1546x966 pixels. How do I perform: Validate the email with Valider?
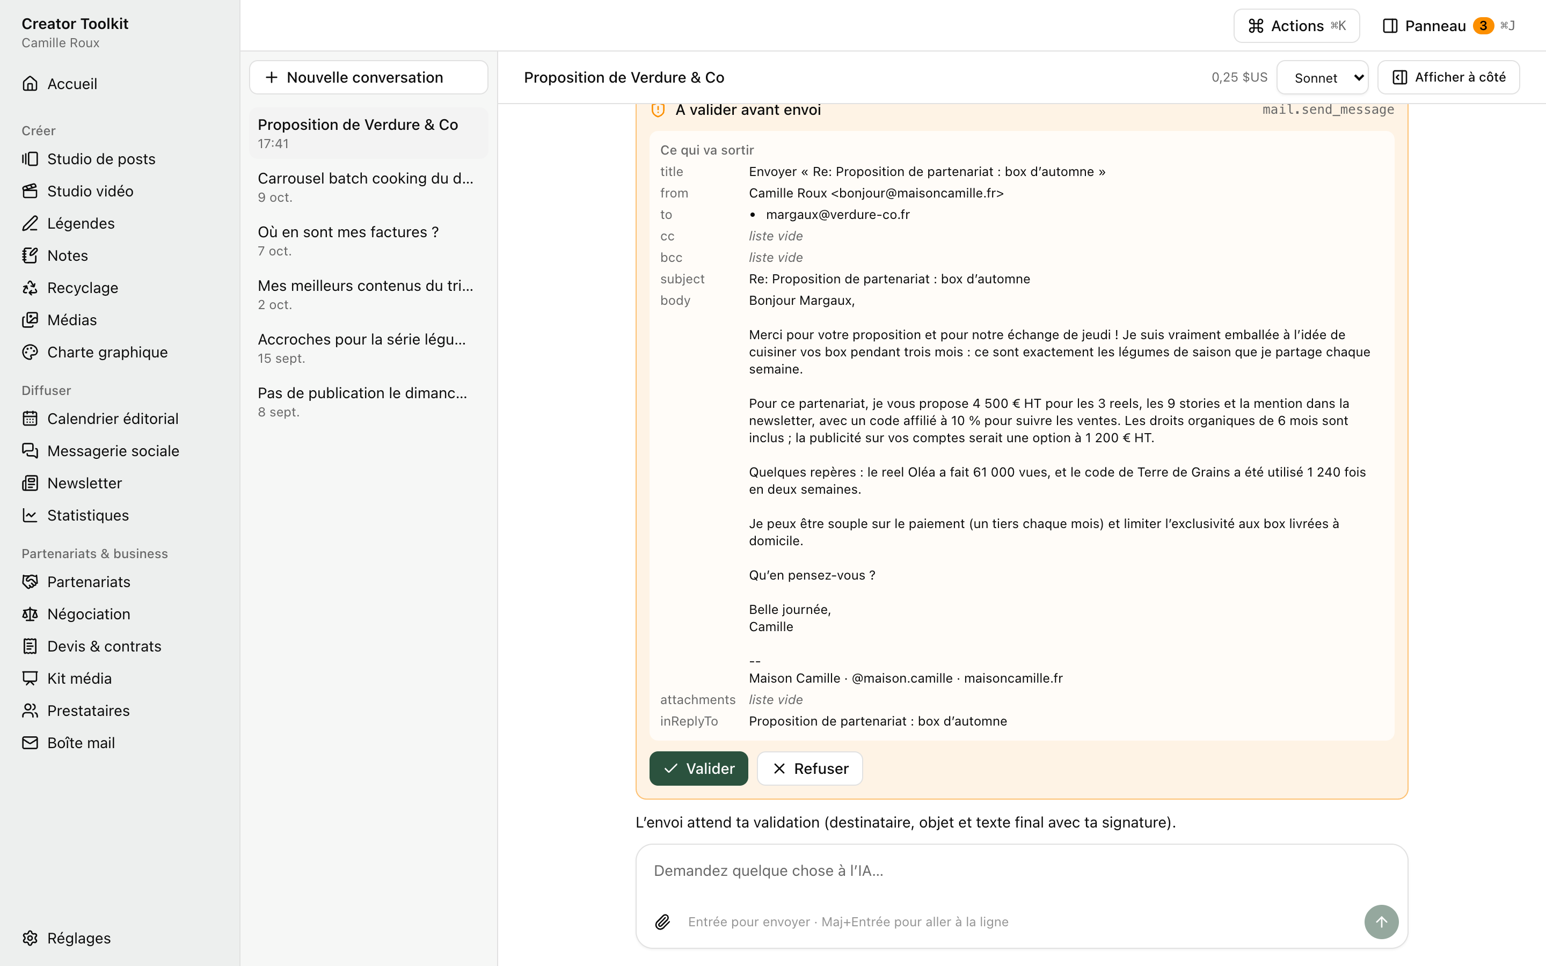[x=698, y=769]
